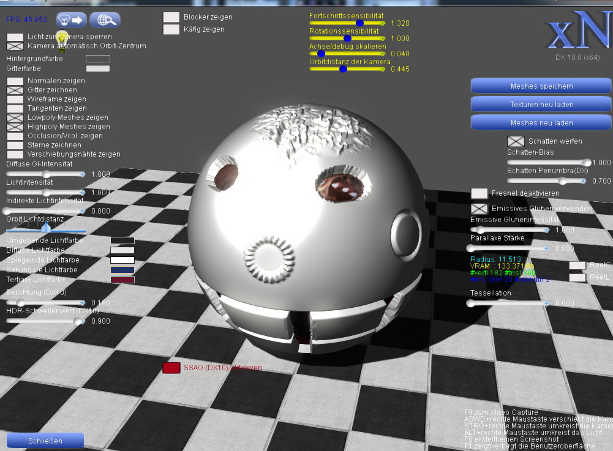
Task: Click 'Texturen neu laden' button
Action: pos(541,105)
